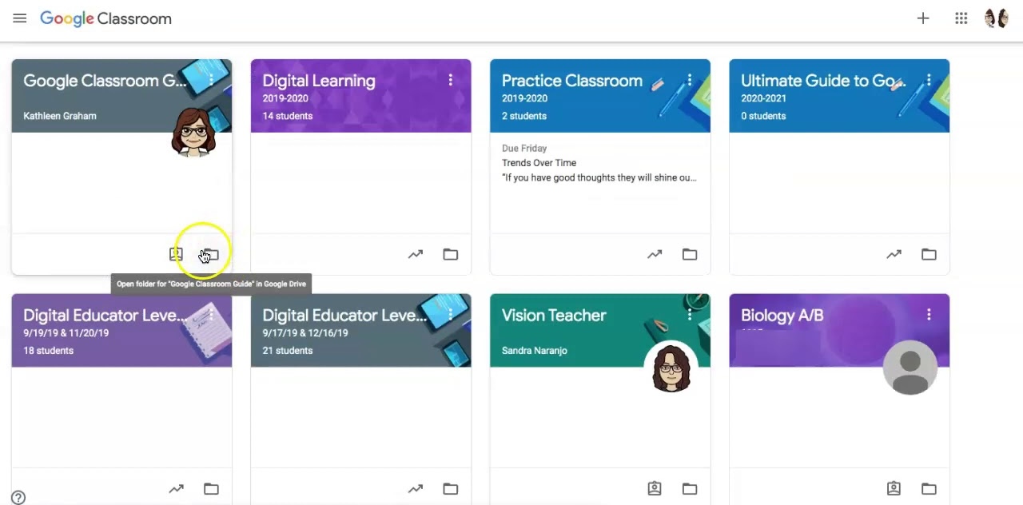Screen dimensions: 1023x505
Task: Expand three-dot menu on Biology A/B card
Action: coord(929,315)
